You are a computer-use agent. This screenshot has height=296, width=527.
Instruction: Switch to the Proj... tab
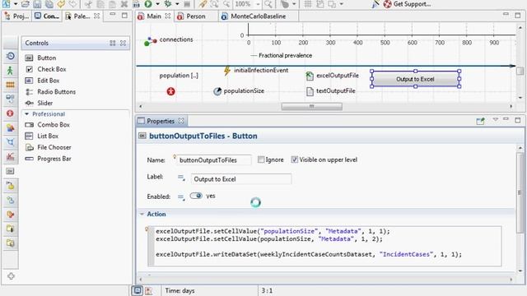17,16
